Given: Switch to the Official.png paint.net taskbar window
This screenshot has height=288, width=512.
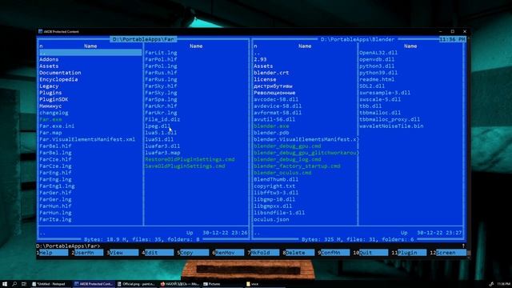Looking at the screenshot, I should click(137, 284).
